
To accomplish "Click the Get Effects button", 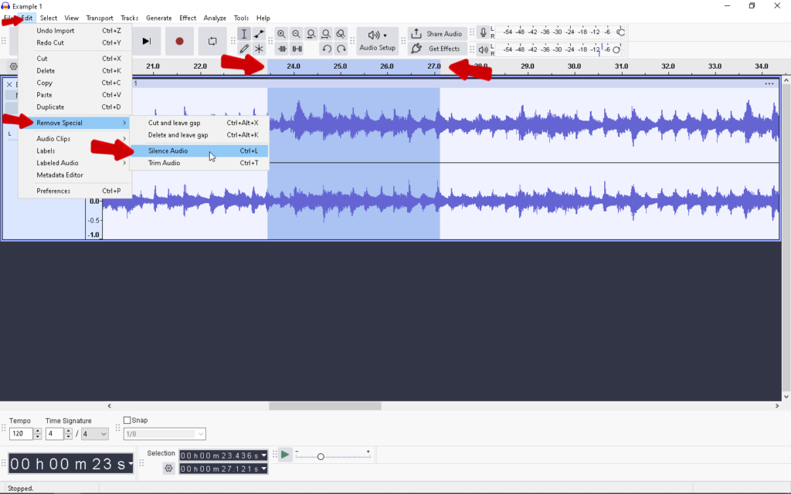I will pos(437,49).
